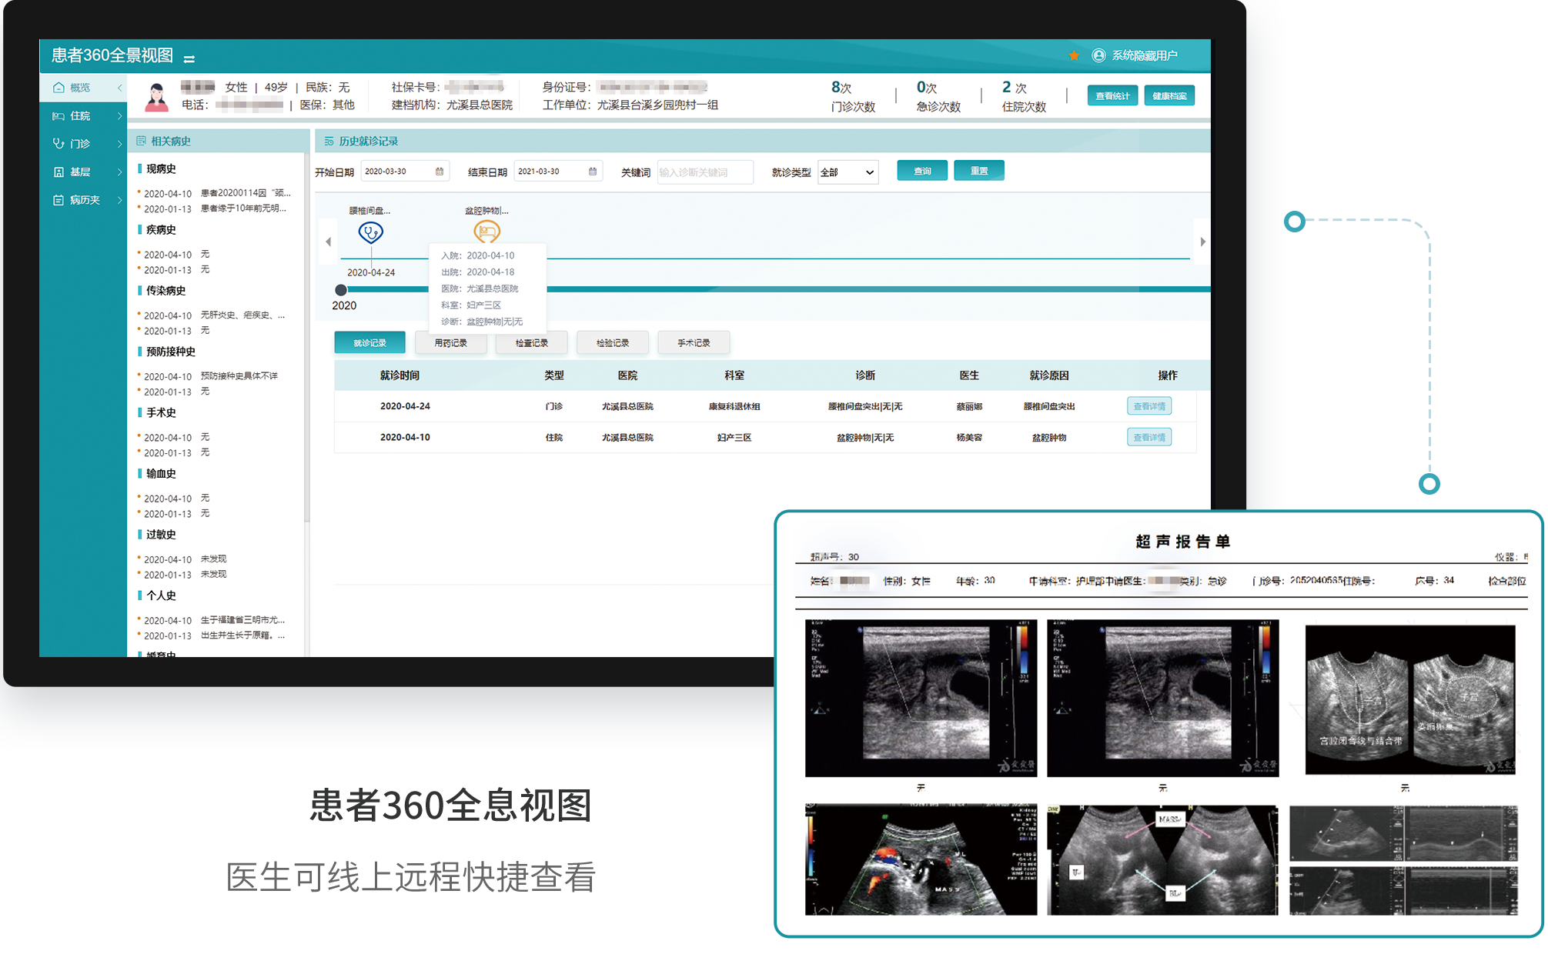The width and height of the screenshot is (1548, 954).
Task: Click the 关键词 keyword input field
Action: (704, 172)
